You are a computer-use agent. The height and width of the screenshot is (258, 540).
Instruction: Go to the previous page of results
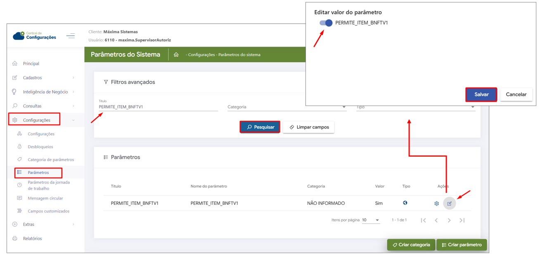coord(436,220)
